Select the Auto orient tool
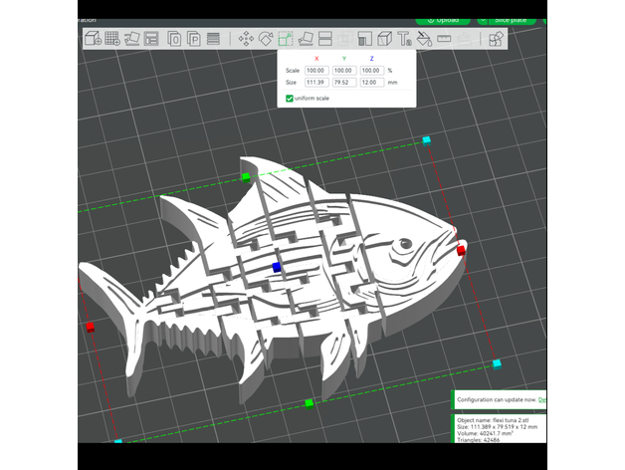The width and height of the screenshot is (625, 470). [132, 39]
